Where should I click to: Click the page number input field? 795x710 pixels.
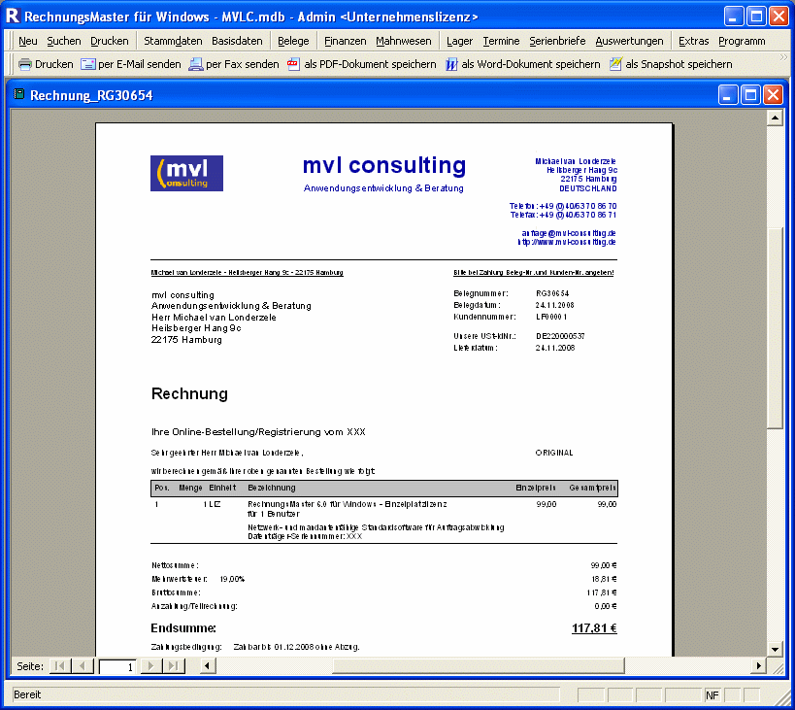(117, 666)
